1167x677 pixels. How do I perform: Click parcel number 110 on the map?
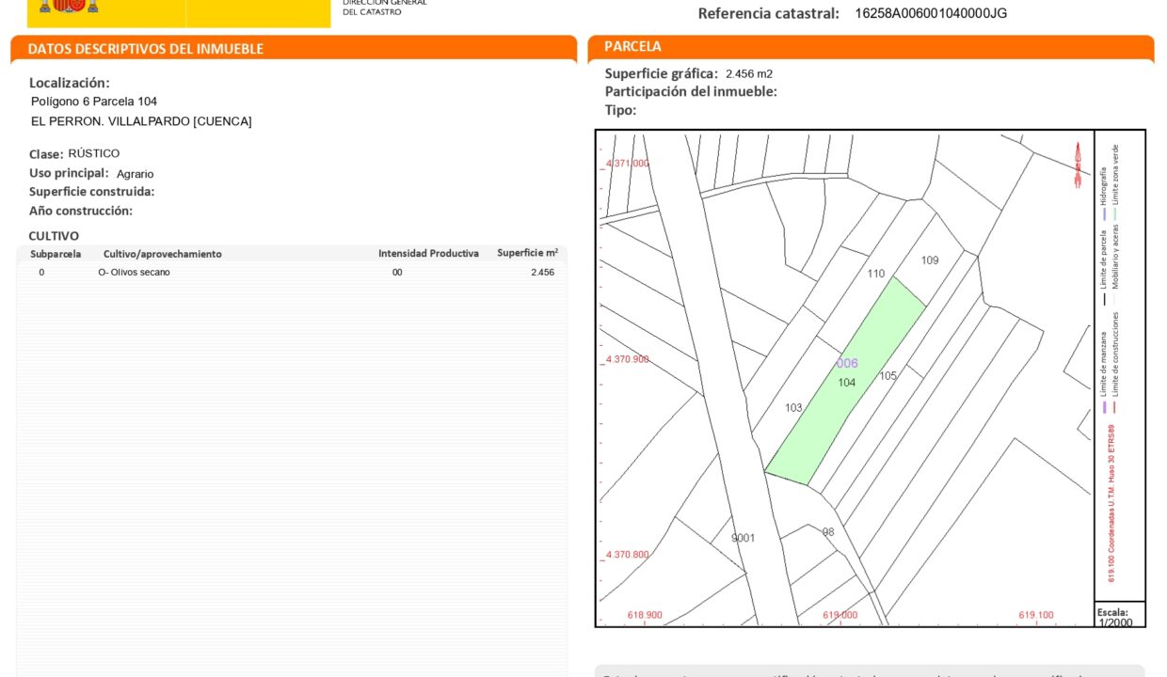pyautogui.click(x=876, y=275)
